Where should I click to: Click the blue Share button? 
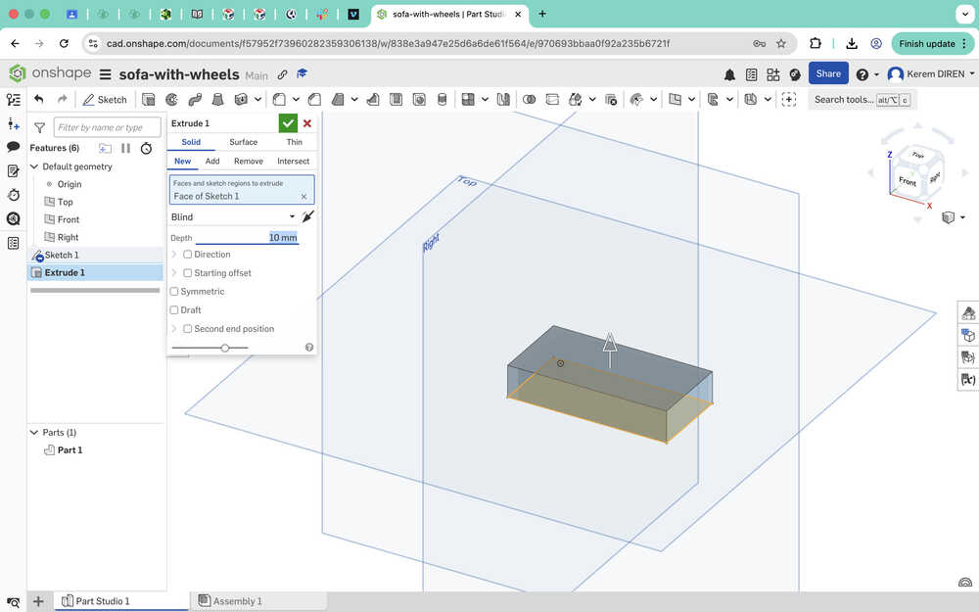(x=828, y=73)
